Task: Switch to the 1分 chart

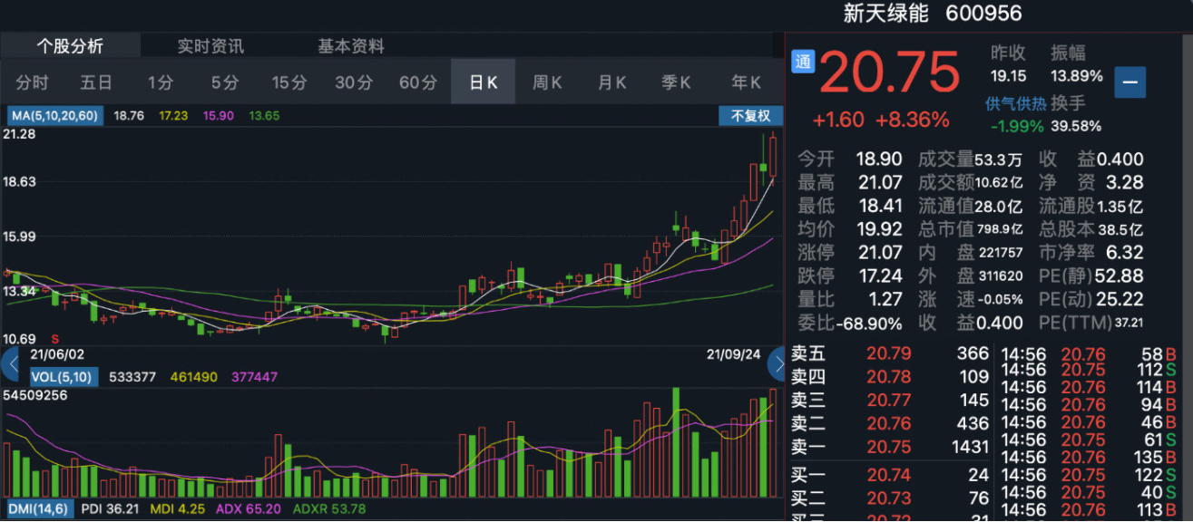Action: click(x=161, y=82)
